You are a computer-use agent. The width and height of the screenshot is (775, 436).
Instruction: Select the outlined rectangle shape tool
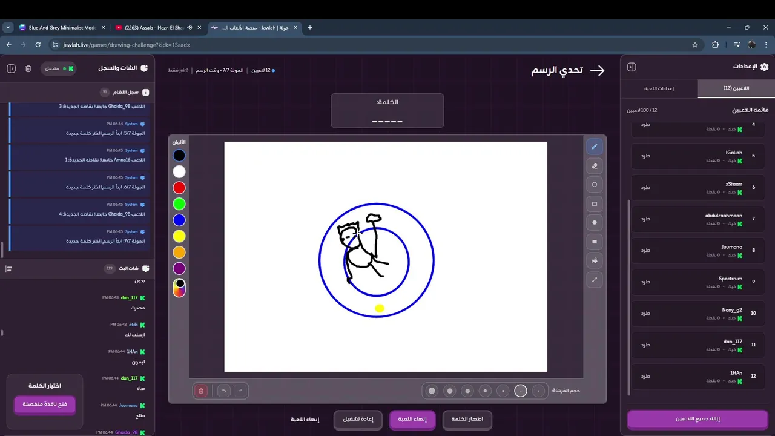pyautogui.click(x=595, y=204)
